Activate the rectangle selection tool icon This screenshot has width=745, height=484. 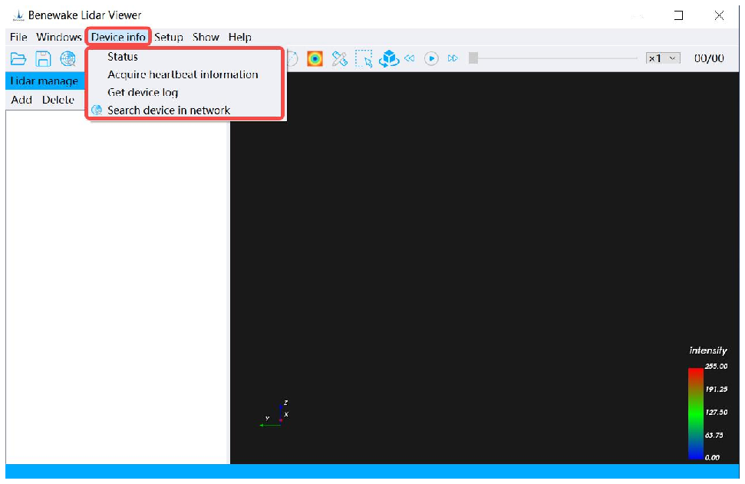[x=364, y=58]
